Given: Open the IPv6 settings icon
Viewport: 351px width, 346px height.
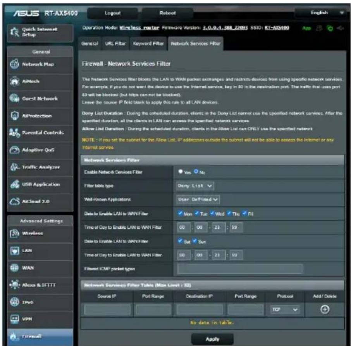Looking at the screenshot, I should (x=15, y=302).
